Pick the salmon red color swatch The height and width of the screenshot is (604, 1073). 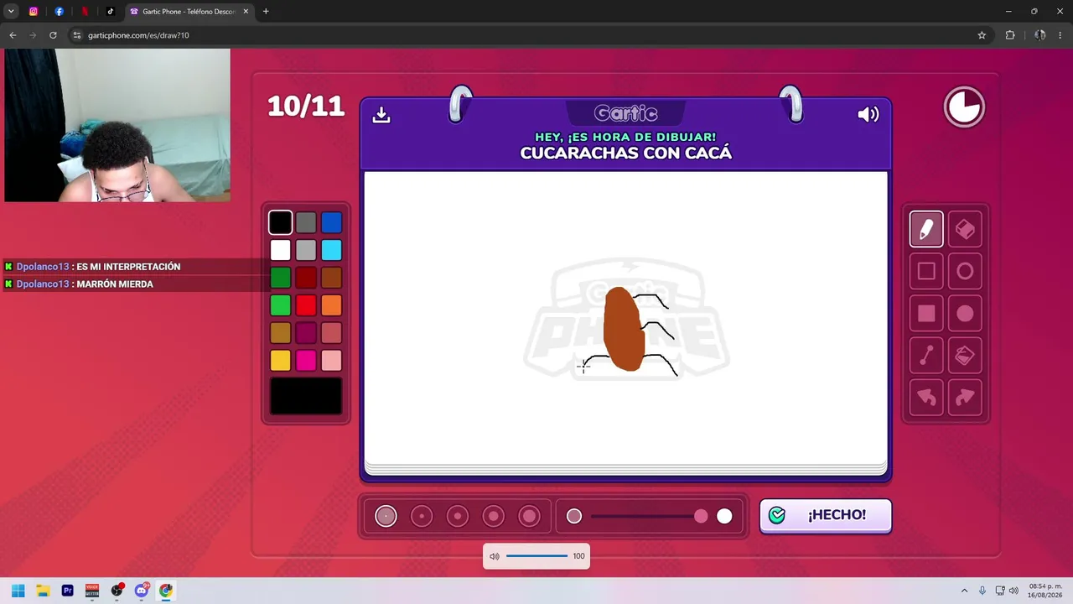coord(331,333)
